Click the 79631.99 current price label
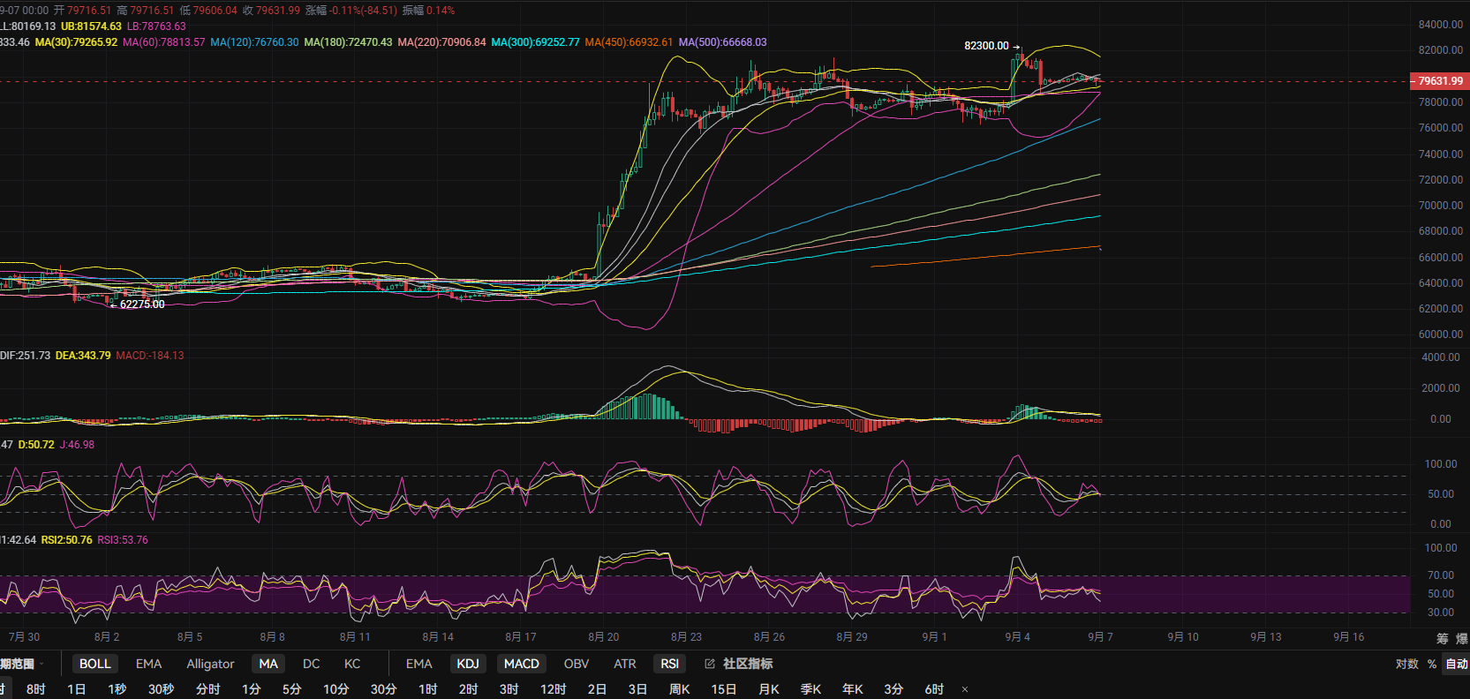Image resolution: width=1470 pixels, height=699 pixels. click(x=1439, y=81)
